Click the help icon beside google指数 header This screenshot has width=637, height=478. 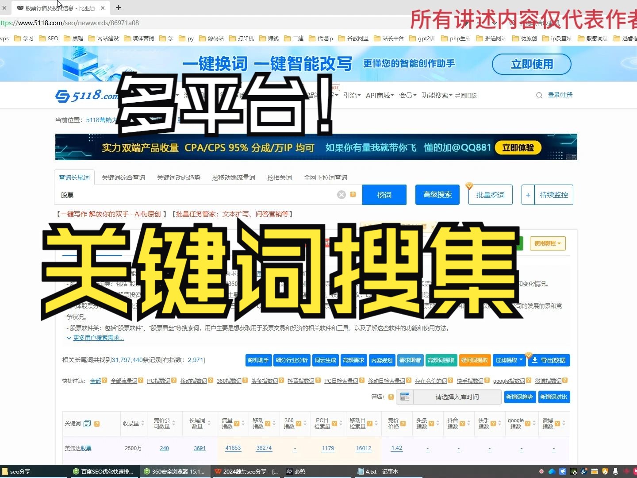(x=528, y=424)
